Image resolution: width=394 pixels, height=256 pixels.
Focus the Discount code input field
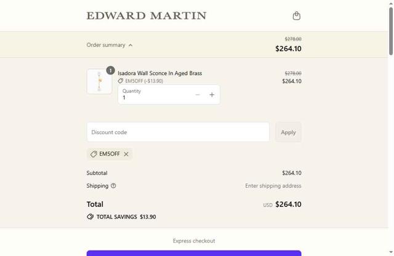pos(178,132)
